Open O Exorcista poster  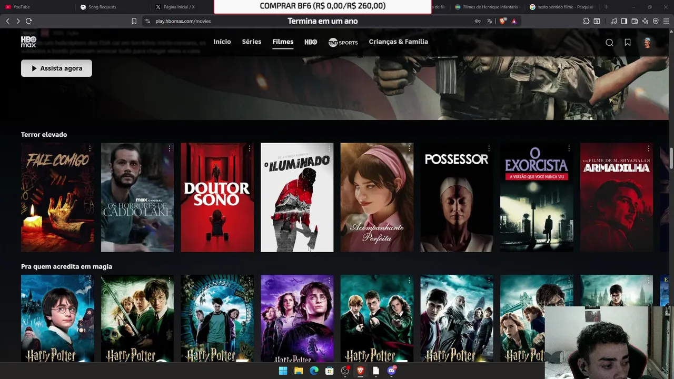[x=537, y=197]
